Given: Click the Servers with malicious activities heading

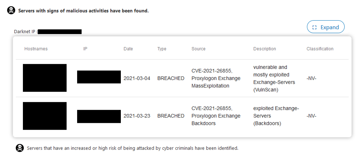Looking at the screenshot, I should (x=83, y=11).
